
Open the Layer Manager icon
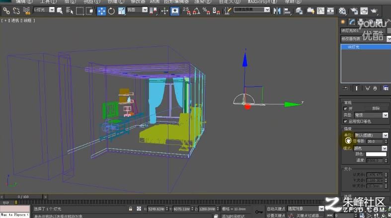point(299,11)
